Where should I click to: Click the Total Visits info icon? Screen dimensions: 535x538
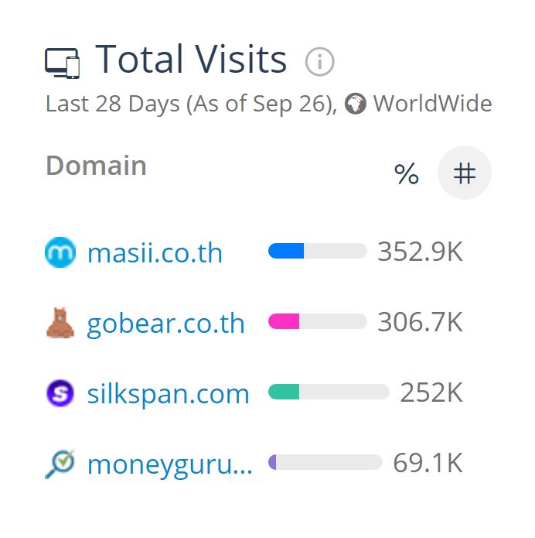319,62
